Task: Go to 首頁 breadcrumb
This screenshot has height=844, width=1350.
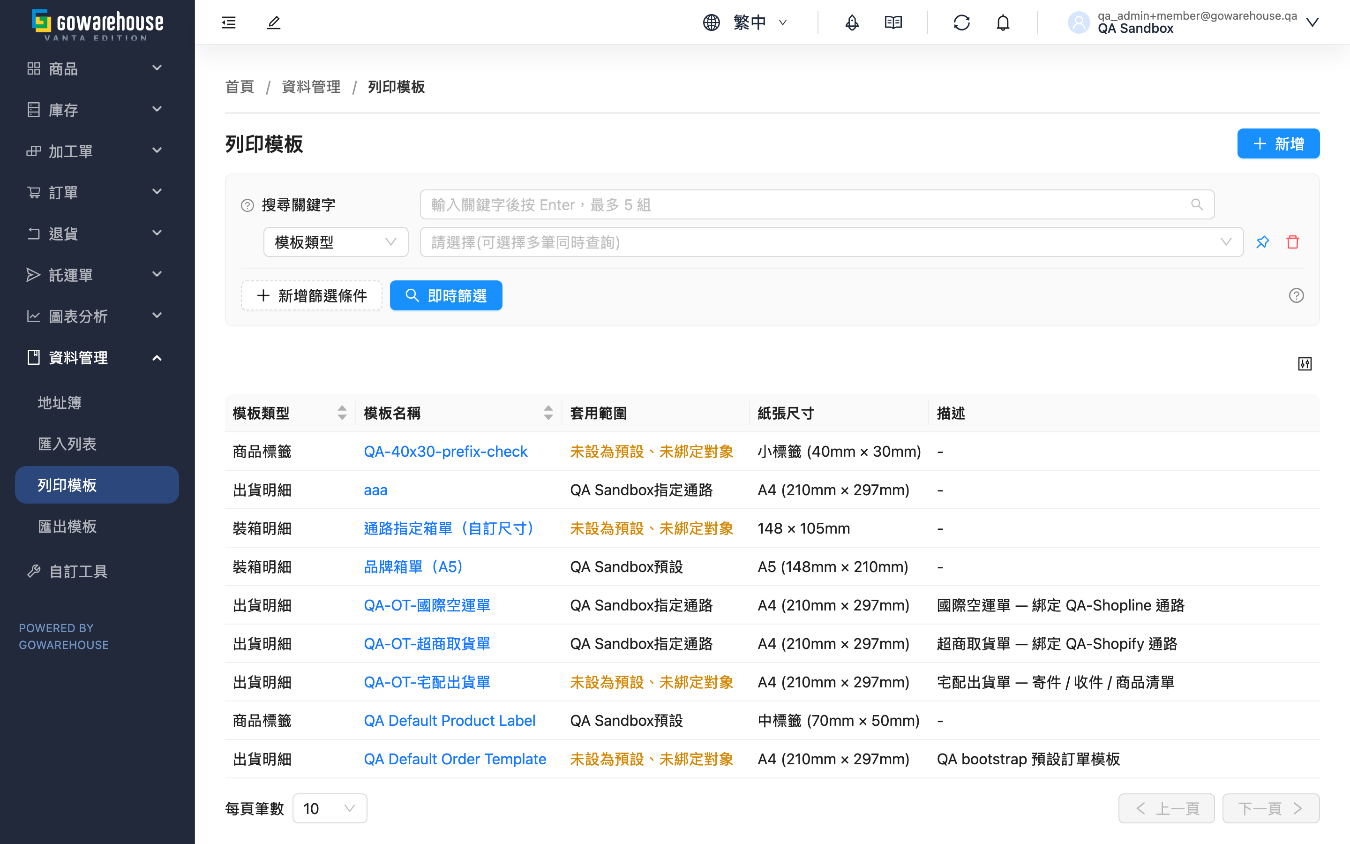Action: (x=240, y=87)
